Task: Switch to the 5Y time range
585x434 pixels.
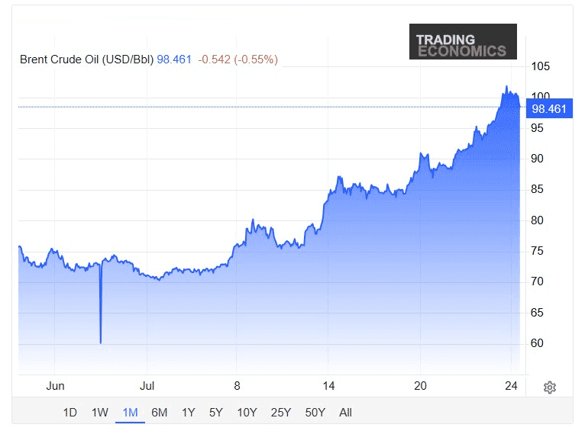Action: [216, 413]
